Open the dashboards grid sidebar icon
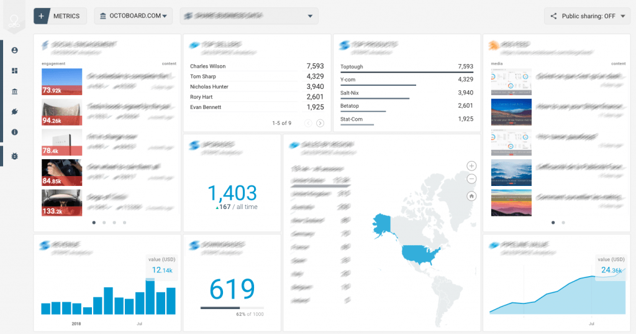The height and width of the screenshot is (334, 636). tap(15, 71)
